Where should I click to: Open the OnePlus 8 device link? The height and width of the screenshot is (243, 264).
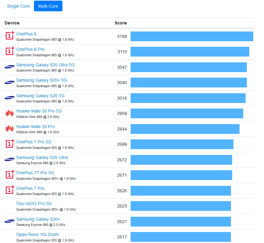26,34
